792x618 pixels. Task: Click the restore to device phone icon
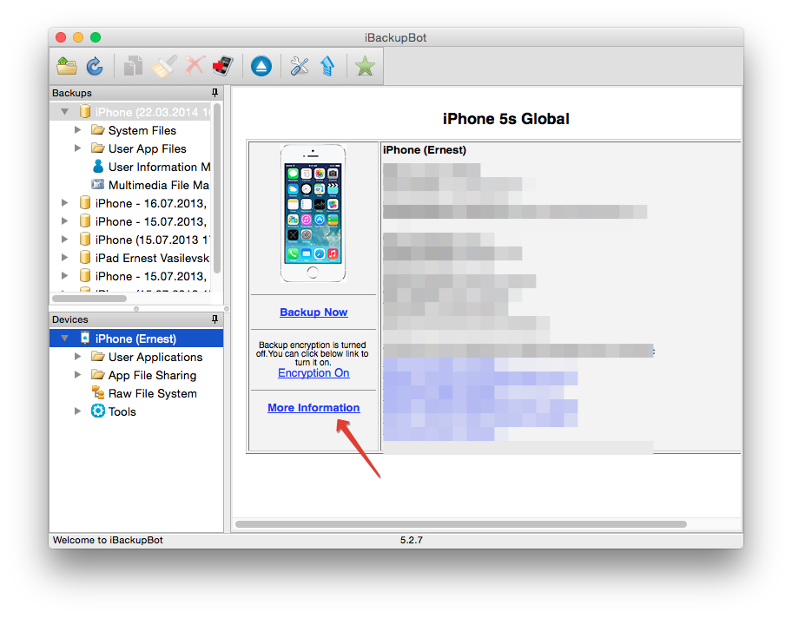(223, 66)
